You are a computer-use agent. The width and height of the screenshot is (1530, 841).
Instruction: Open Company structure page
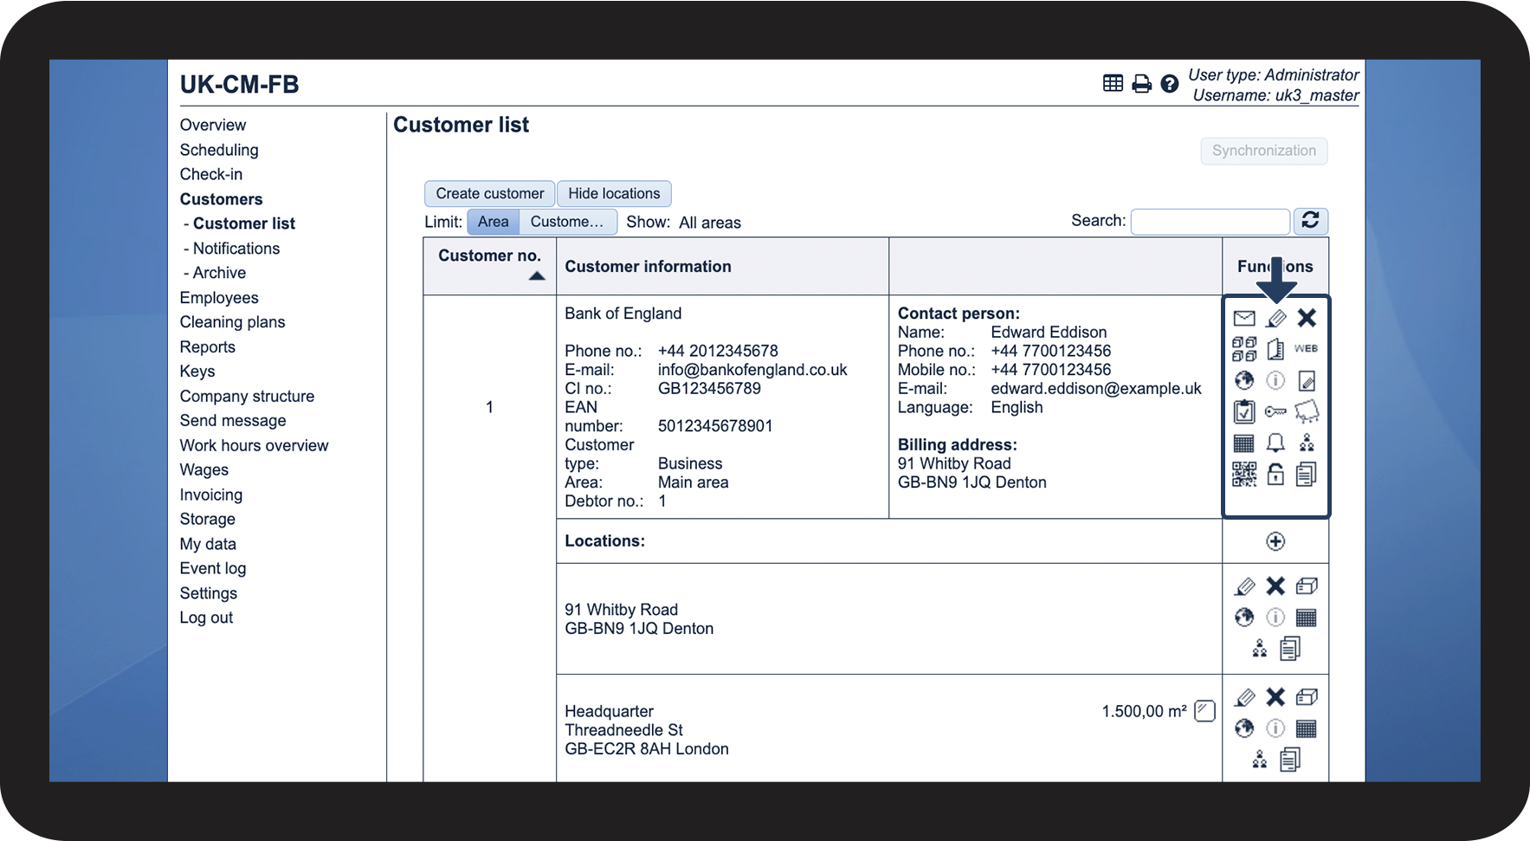click(x=247, y=397)
